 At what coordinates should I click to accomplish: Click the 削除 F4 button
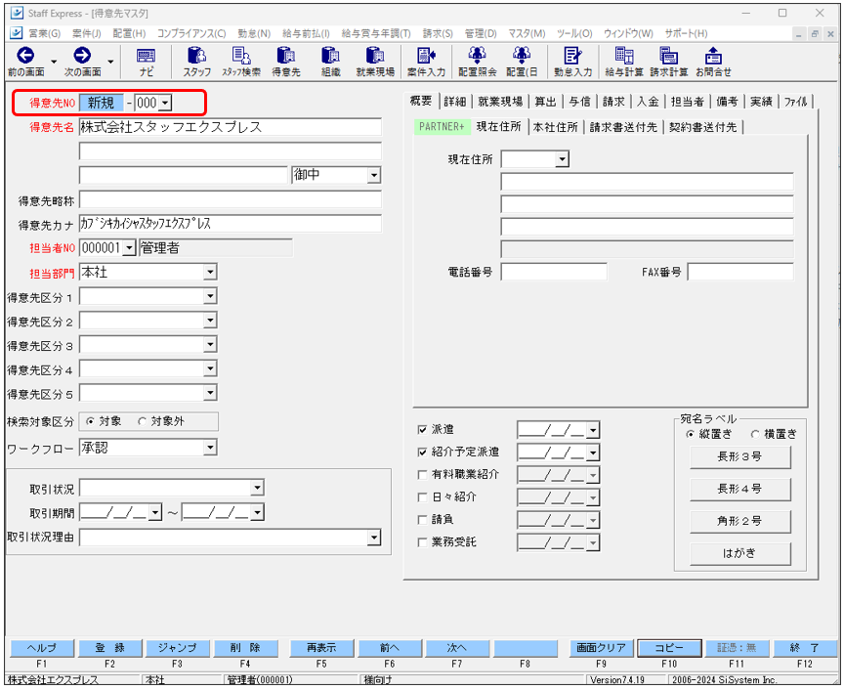245,648
